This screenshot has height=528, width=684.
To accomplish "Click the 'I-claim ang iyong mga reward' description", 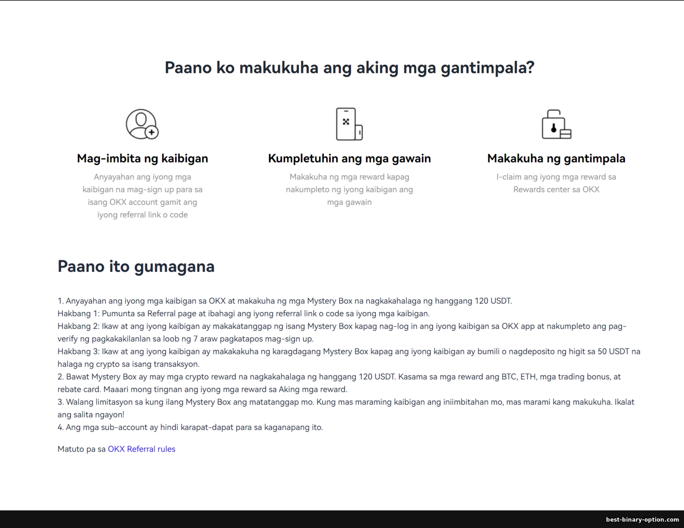I will [x=556, y=183].
